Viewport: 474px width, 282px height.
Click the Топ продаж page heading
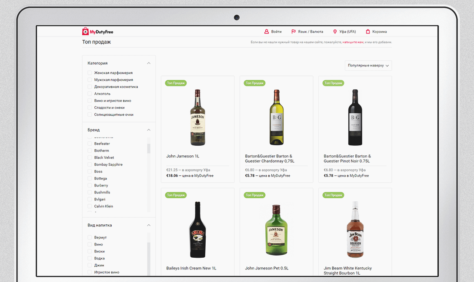pyautogui.click(x=97, y=42)
